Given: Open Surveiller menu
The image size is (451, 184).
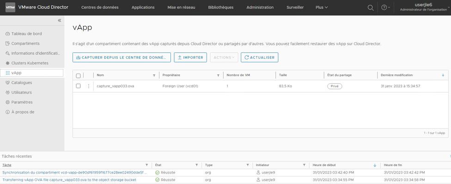Looking at the screenshot, I should [295, 7].
